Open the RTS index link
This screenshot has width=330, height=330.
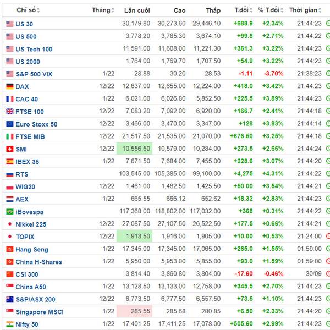22,174
